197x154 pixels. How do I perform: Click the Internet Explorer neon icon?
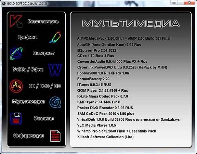pos(16,53)
